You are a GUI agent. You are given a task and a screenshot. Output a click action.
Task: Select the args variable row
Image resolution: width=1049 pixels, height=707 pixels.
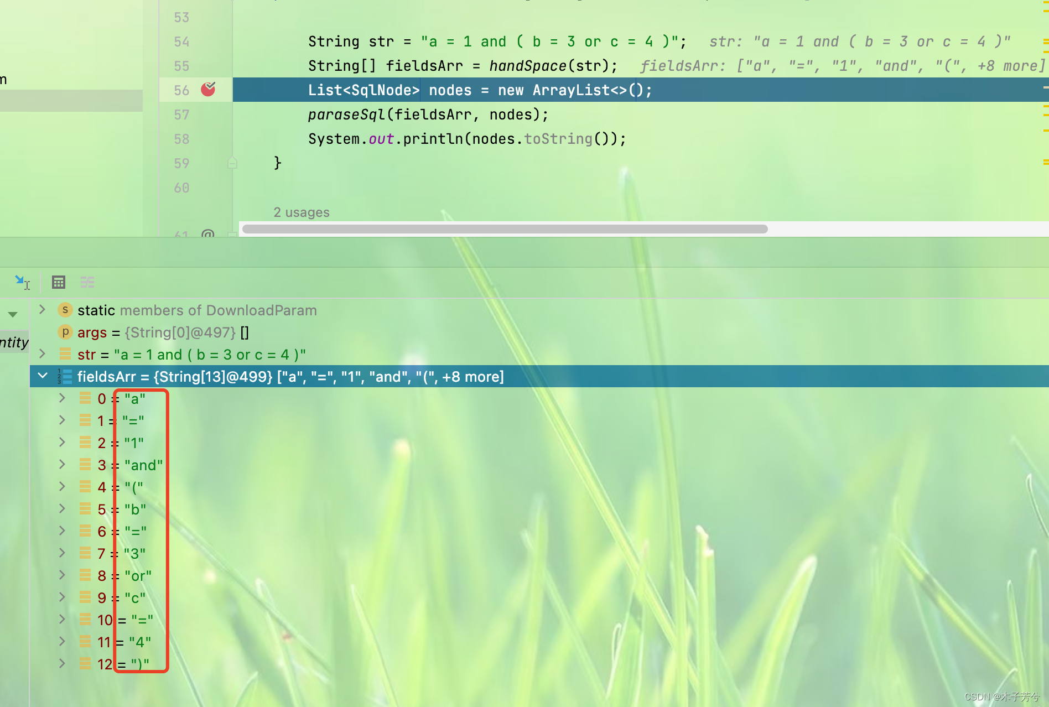coord(539,332)
